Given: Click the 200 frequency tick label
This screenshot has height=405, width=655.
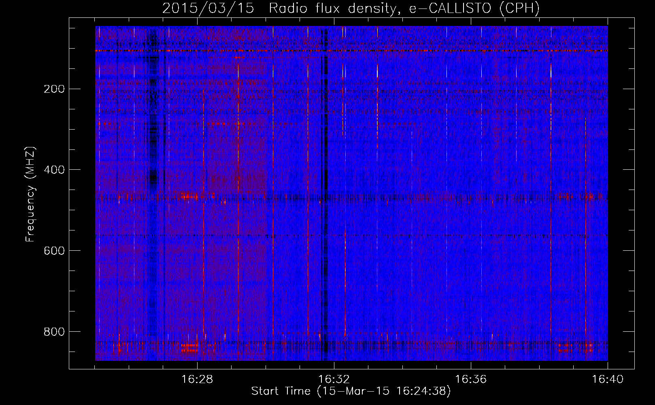Looking at the screenshot, I should click(x=54, y=89).
